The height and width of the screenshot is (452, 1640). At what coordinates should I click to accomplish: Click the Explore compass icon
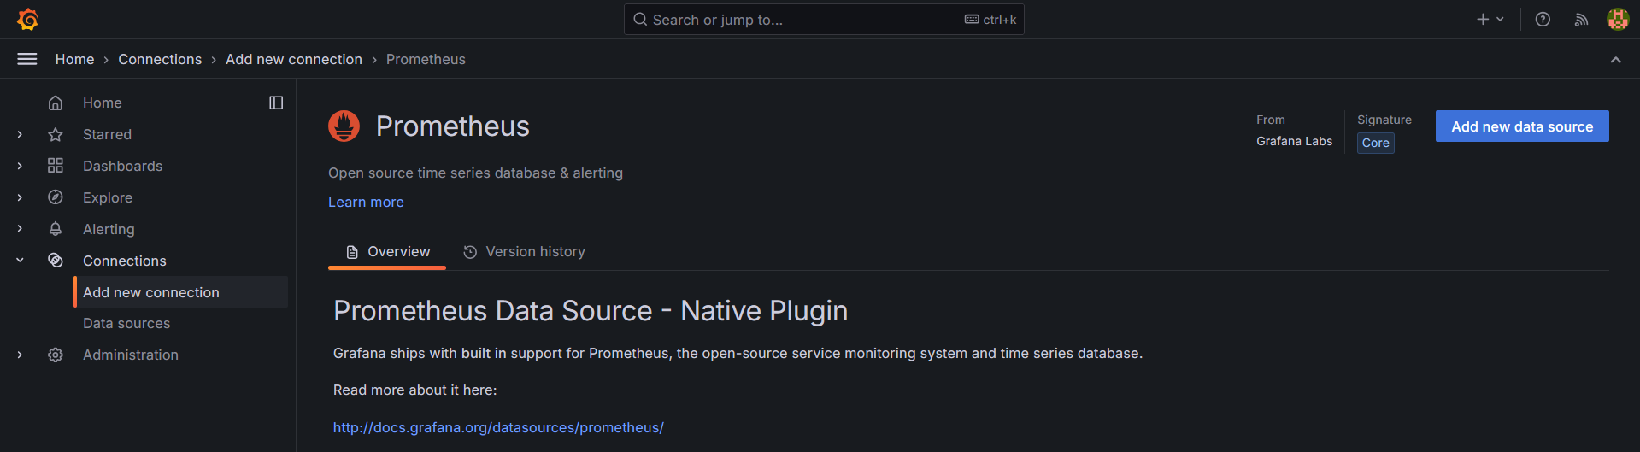point(56,197)
